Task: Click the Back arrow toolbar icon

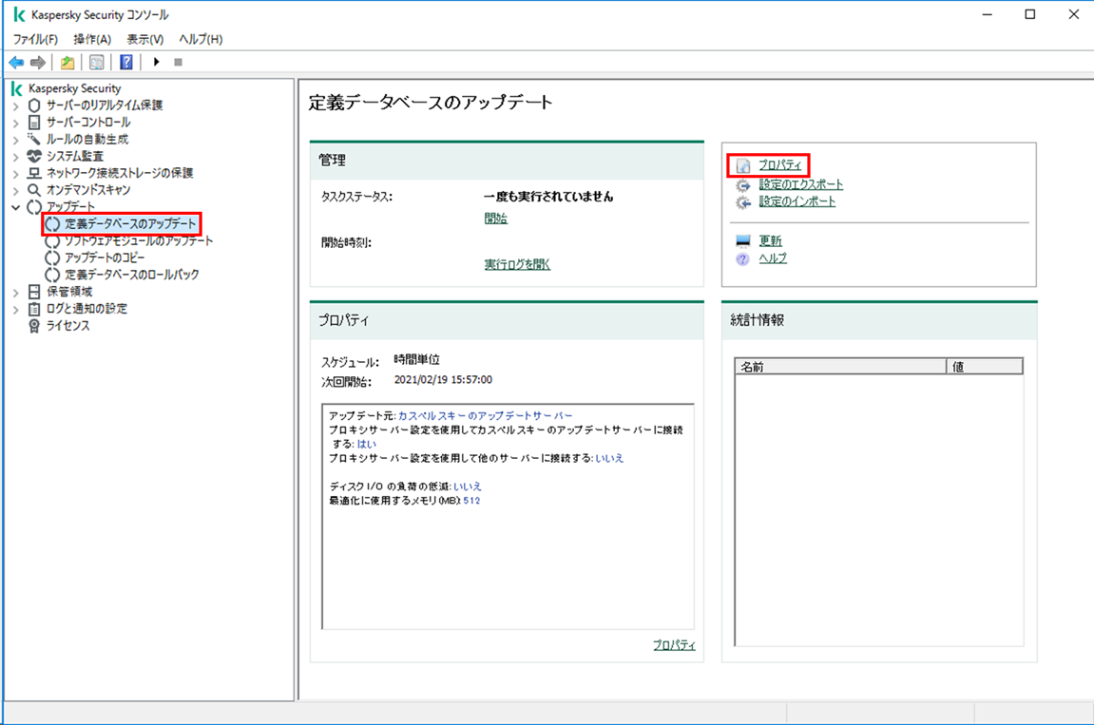Action: [17, 63]
